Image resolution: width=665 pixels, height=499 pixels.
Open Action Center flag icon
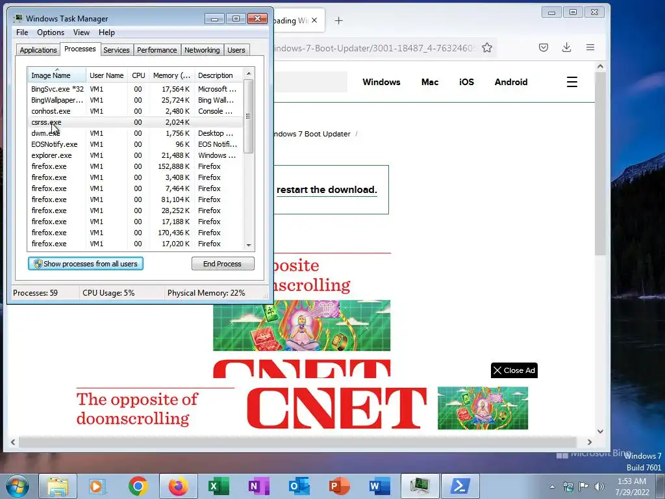(584, 487)
